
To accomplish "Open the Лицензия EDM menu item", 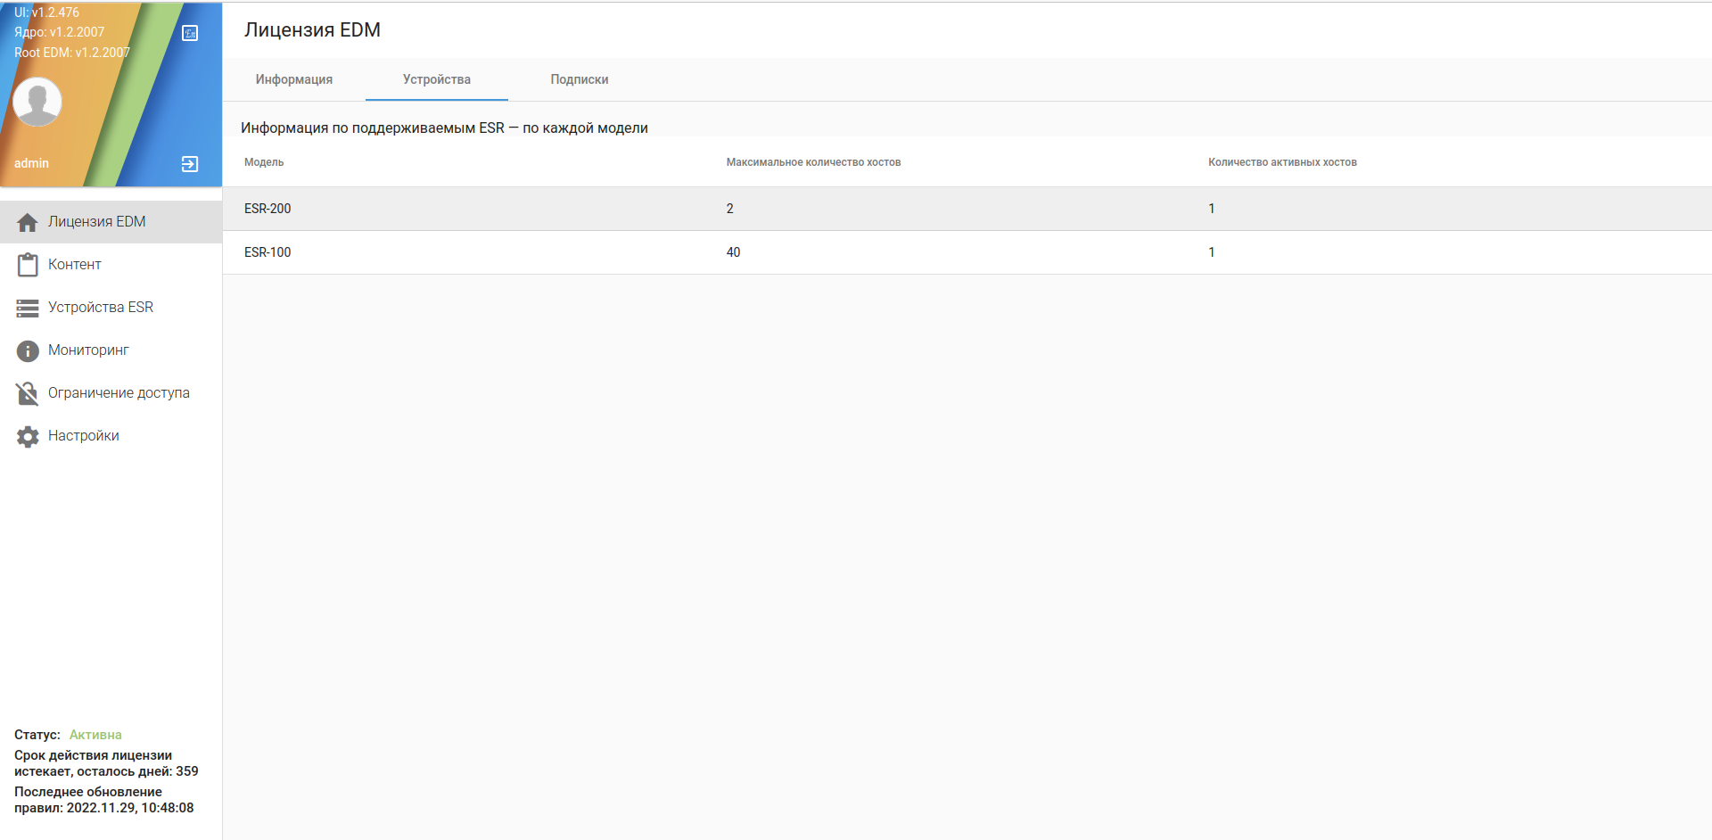I will tap(111, 222).
